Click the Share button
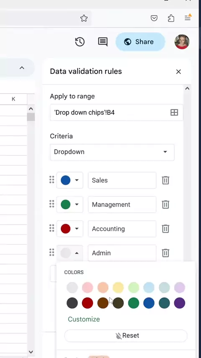 (x=140, y=42)
